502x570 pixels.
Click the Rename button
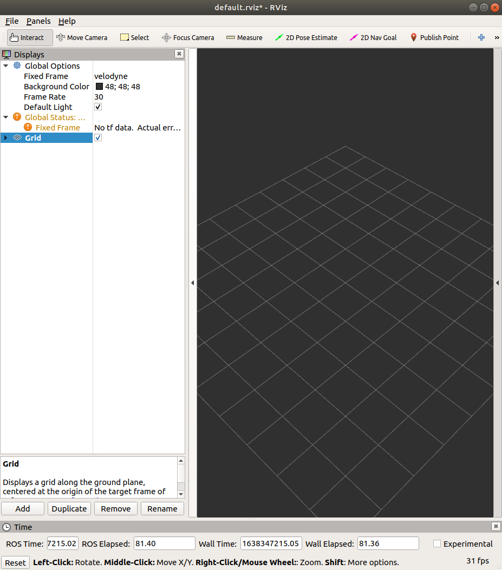point(162,509)
